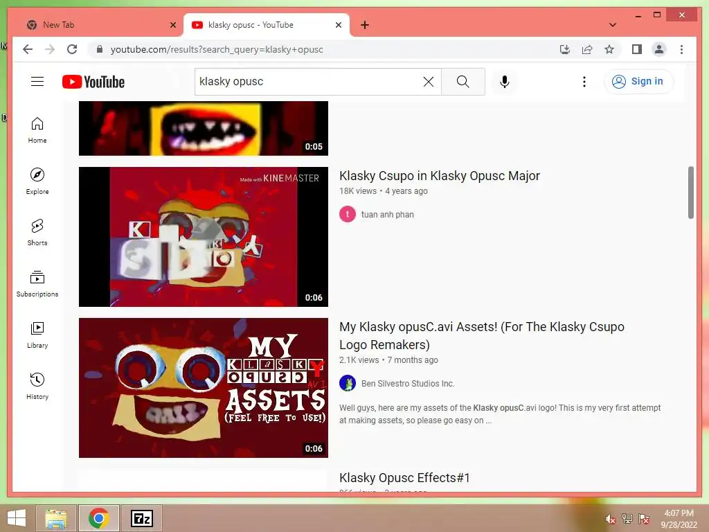Start voice search with microphone icon
709x532 pixels.
point(505,82)
